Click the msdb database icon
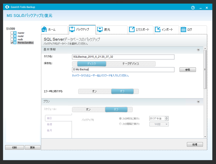216x164 pixels. tap(15, 39)
